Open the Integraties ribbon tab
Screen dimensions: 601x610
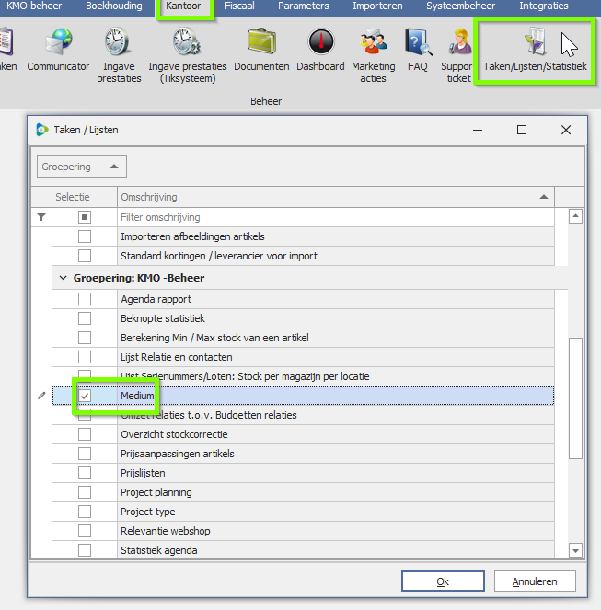coord(543,6)
